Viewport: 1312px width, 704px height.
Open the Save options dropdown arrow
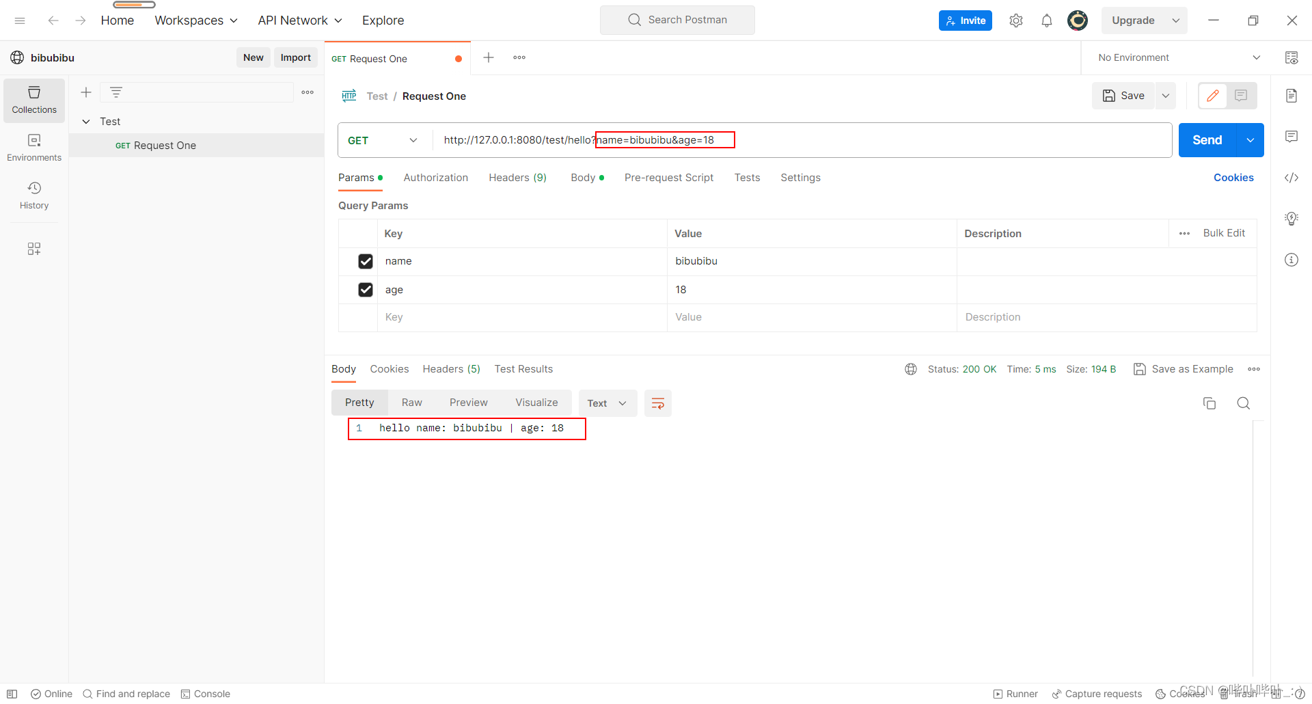pyautogui.click(x=1166, y=96)
